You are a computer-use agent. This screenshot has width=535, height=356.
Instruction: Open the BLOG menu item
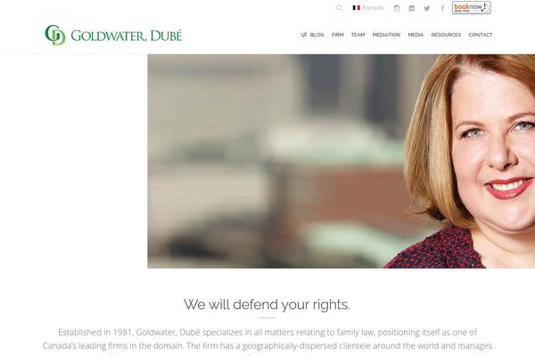coord(317,35)
